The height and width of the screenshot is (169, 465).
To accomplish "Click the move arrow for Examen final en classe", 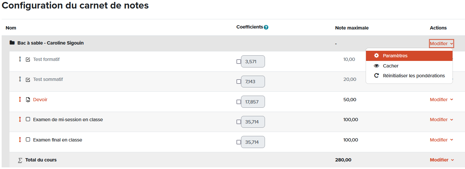I will pos(20,140).
